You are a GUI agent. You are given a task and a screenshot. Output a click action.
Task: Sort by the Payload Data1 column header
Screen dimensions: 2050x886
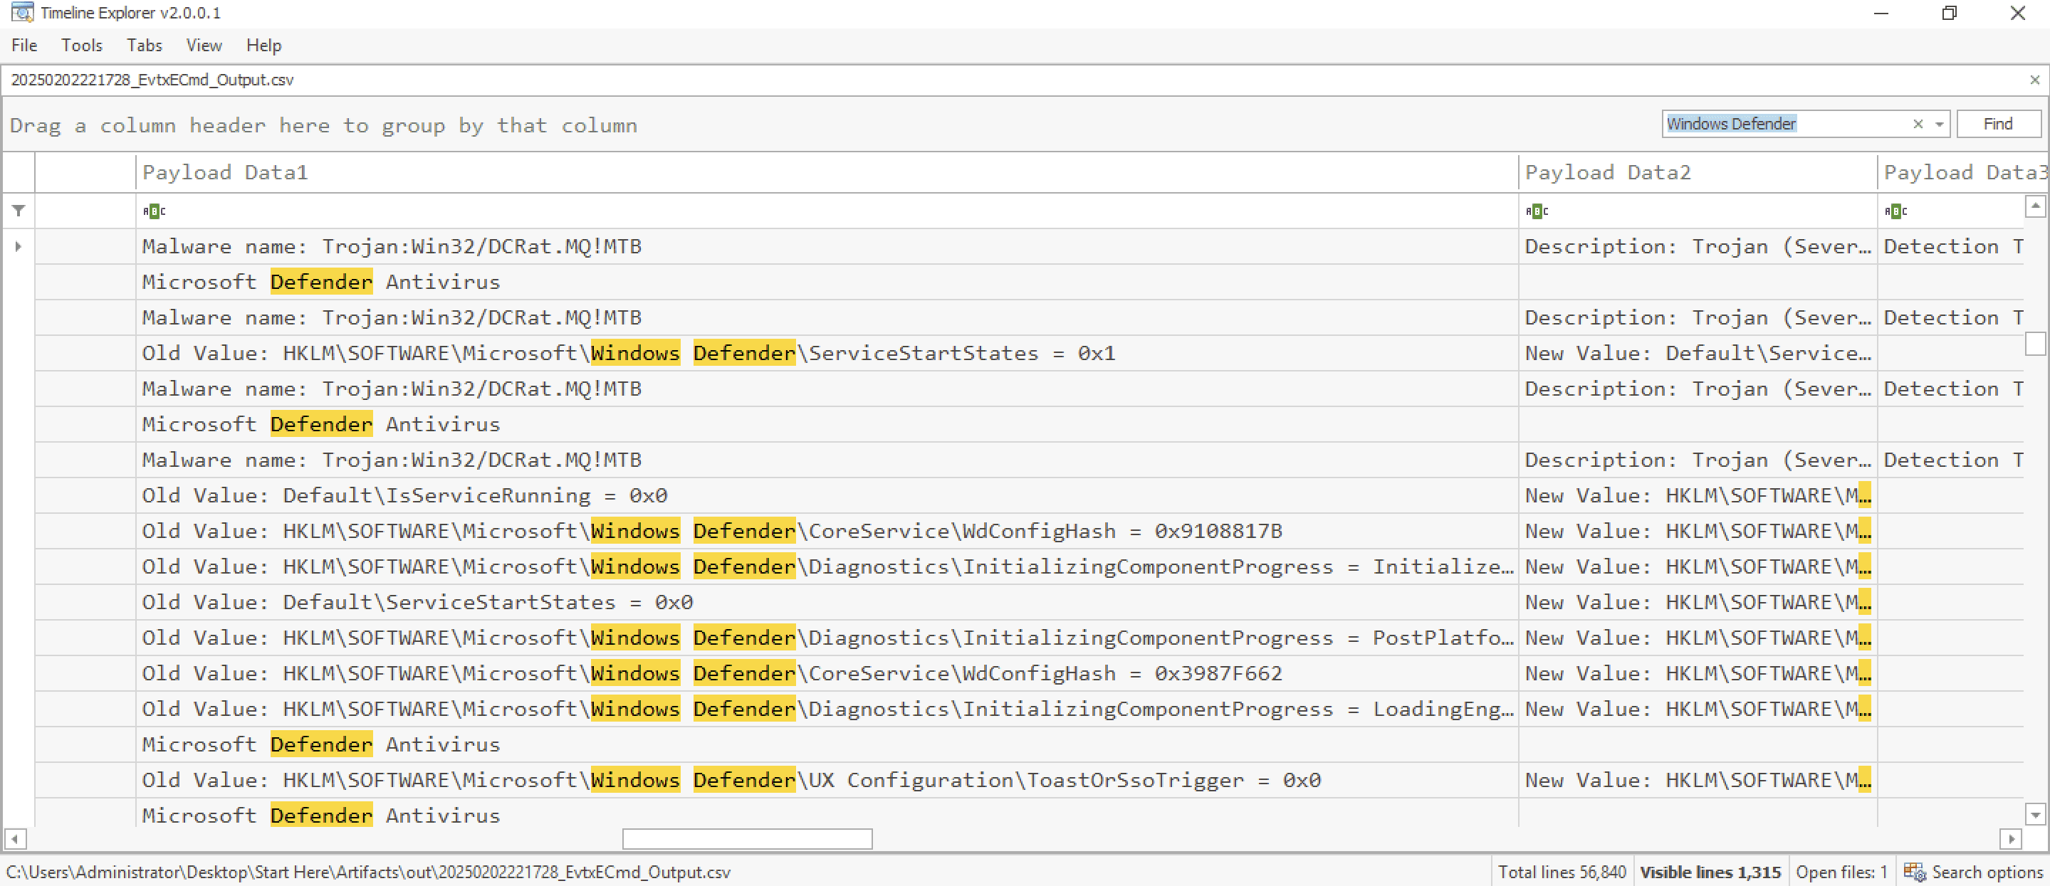pyautogui.click(x=827, y=173)
